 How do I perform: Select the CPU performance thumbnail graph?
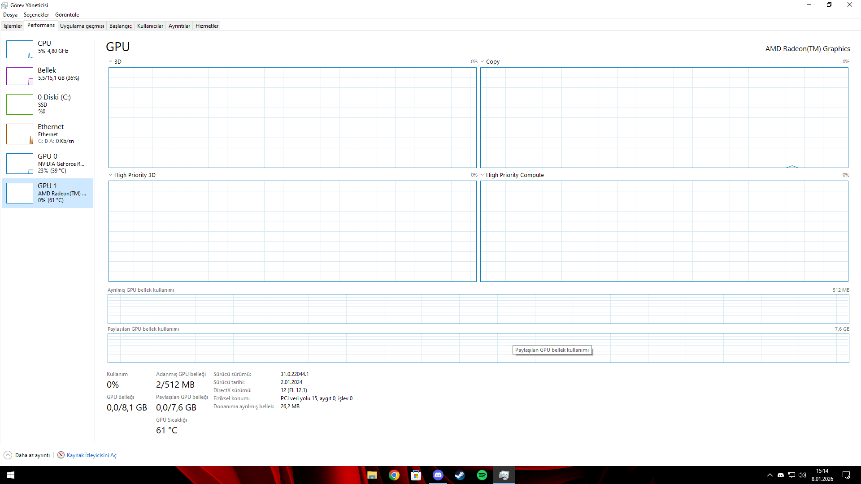(20, 49)
